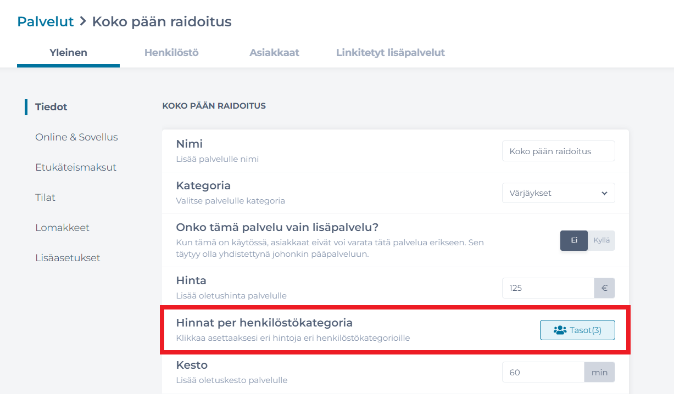Open Online & Sovellus settings section
The height and width of the screenshot is (394, 674).
click(77, 137)
